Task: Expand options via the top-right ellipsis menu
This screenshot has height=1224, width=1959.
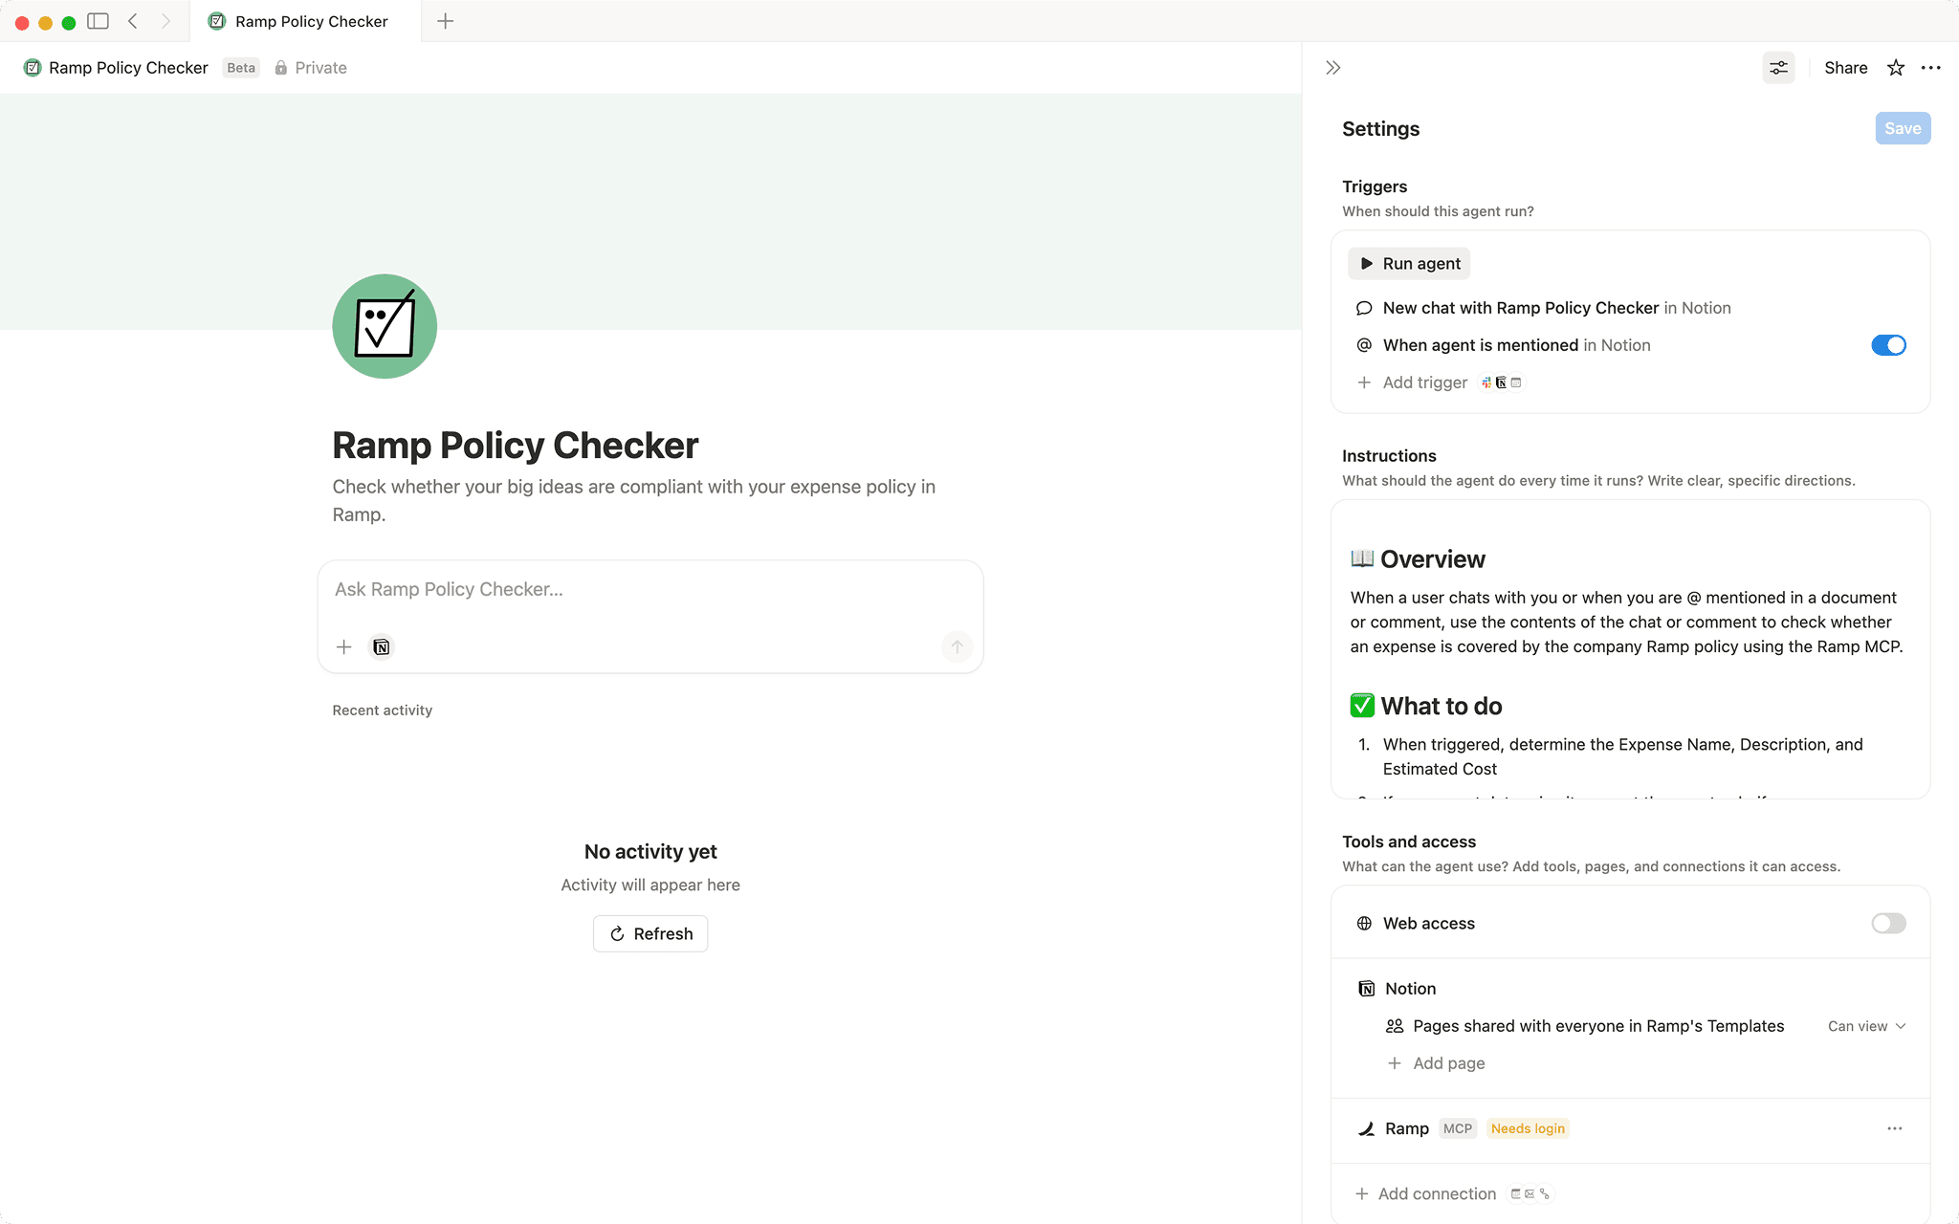Action: 1931,67
